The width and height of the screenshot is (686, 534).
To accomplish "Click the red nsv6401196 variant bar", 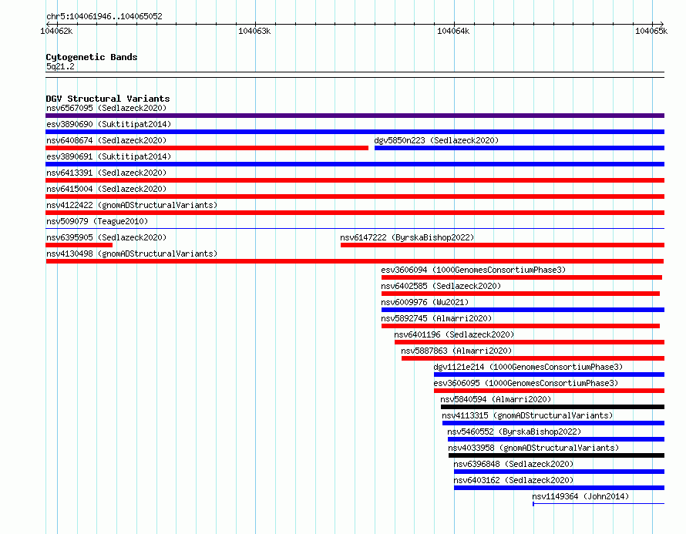I will (530, 342).
